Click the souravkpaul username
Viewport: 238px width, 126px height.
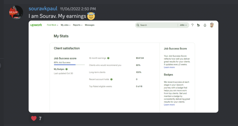(43, 9)
